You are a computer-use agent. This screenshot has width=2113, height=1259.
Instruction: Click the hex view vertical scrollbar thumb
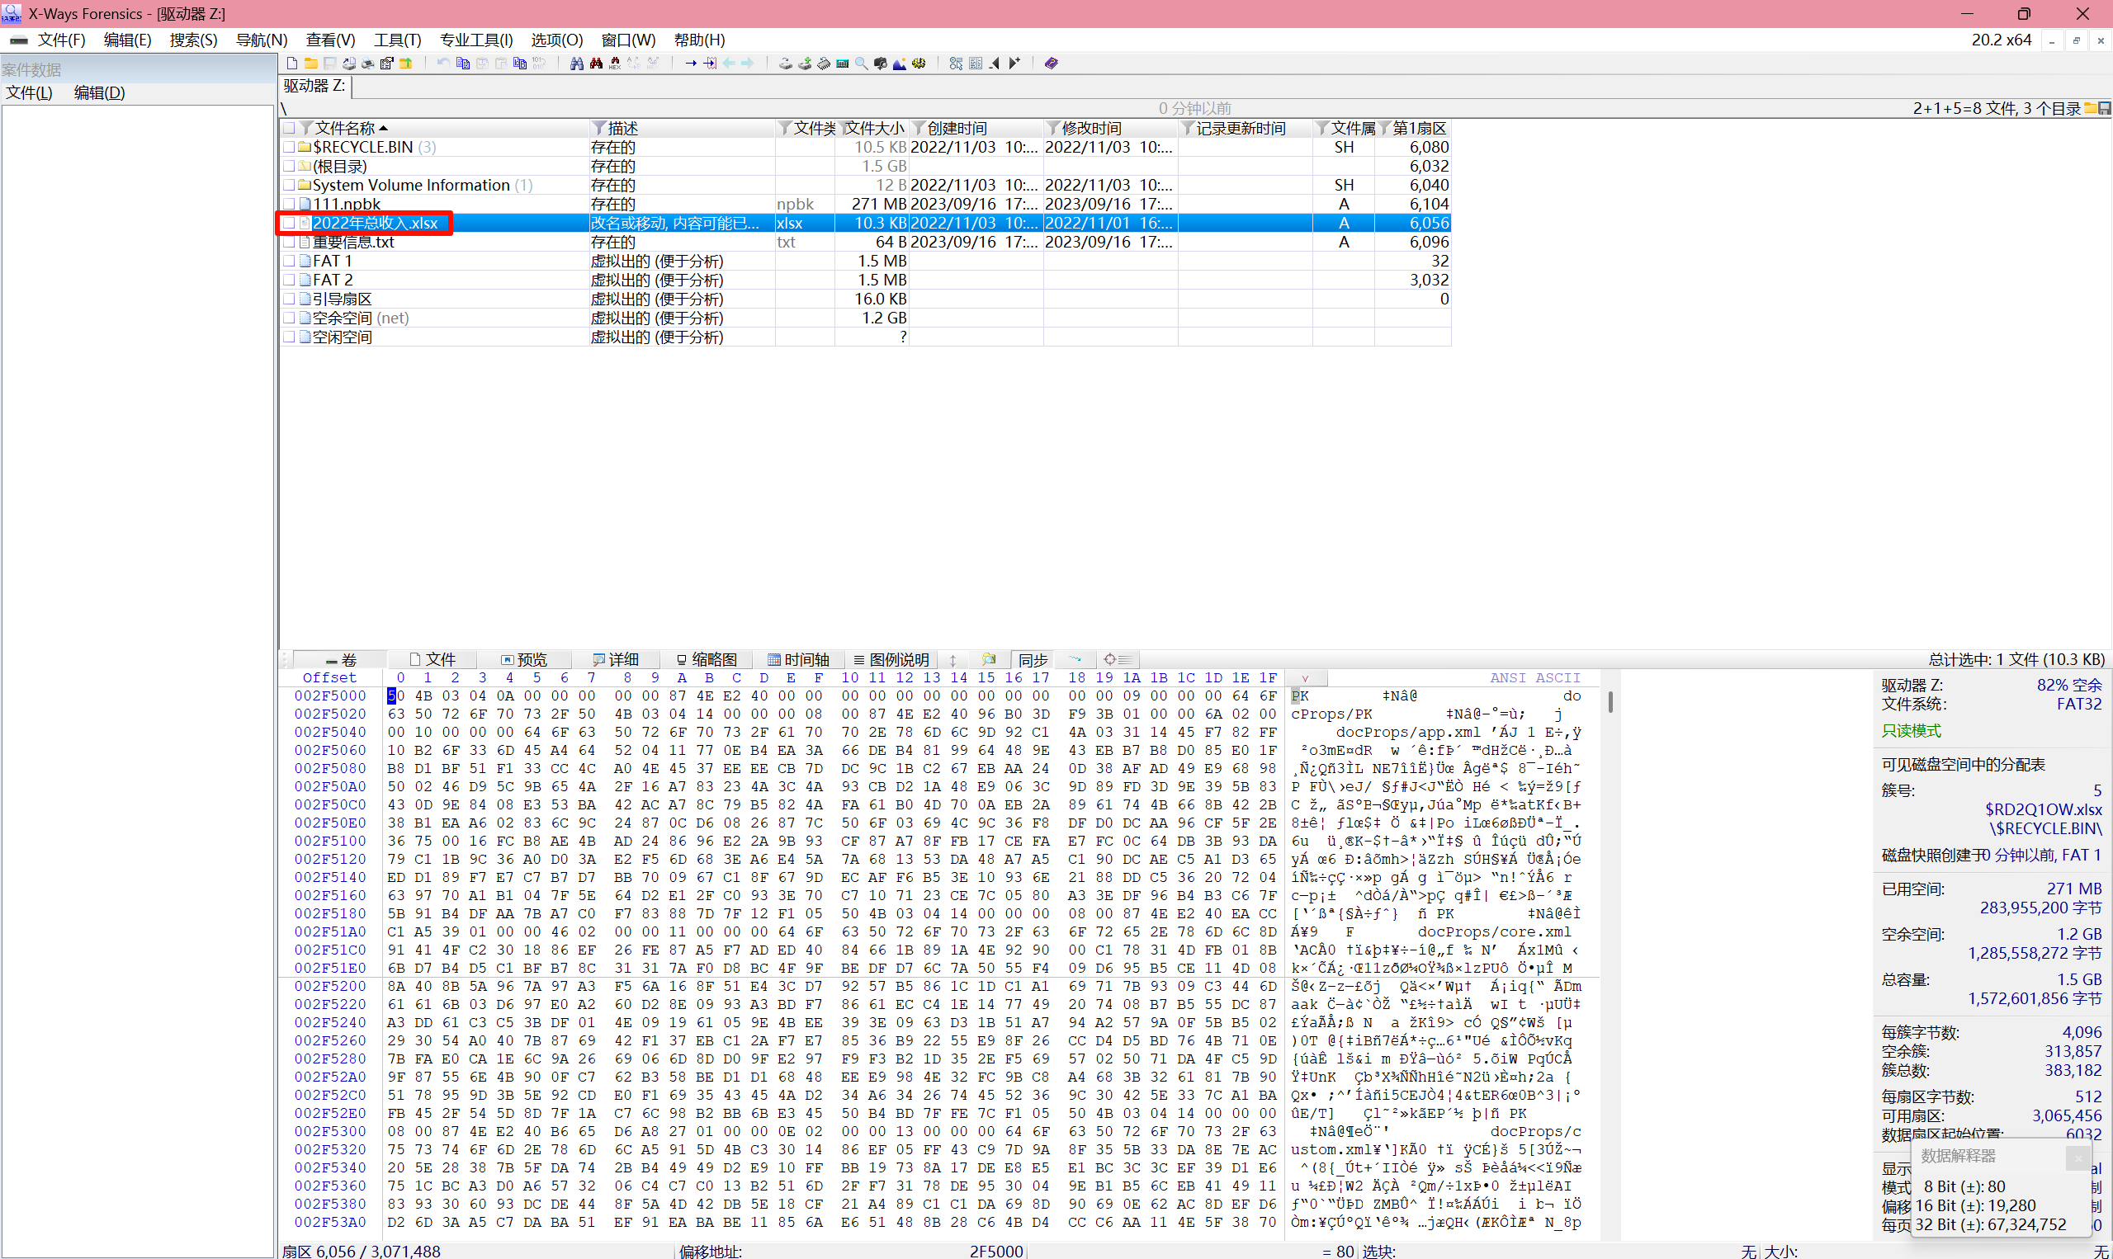1610,701
